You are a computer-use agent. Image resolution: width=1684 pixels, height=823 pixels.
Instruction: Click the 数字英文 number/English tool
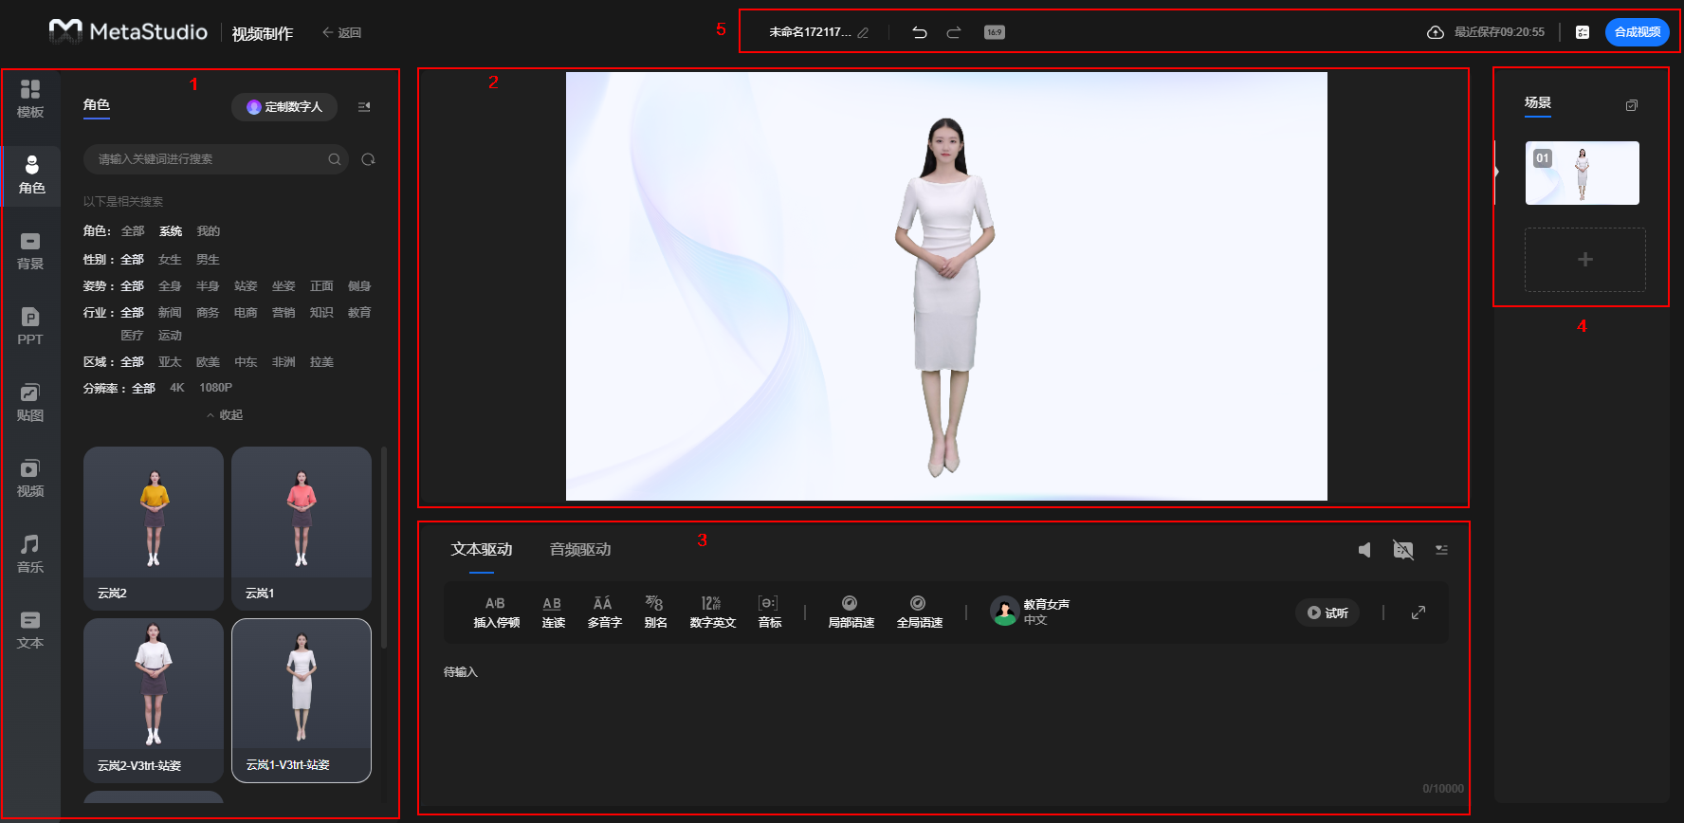[712, 613]
